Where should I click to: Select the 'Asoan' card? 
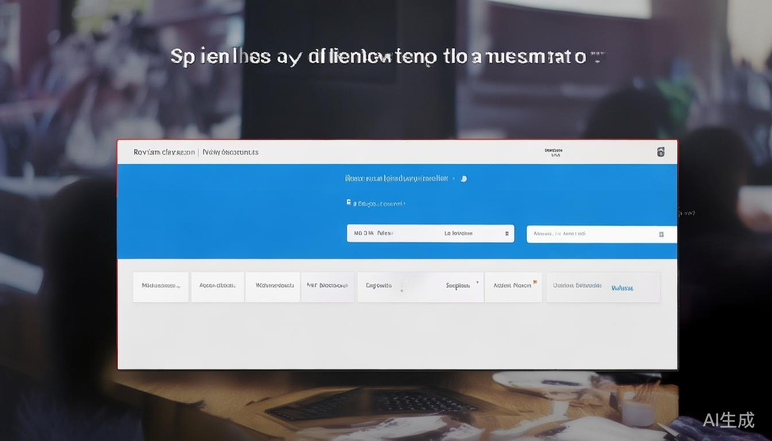pos(217,286)
